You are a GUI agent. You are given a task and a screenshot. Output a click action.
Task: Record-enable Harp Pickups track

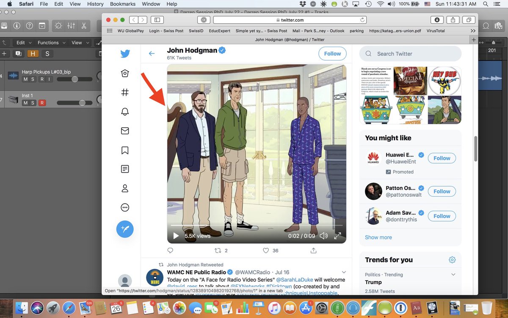(x=42, y=79)
